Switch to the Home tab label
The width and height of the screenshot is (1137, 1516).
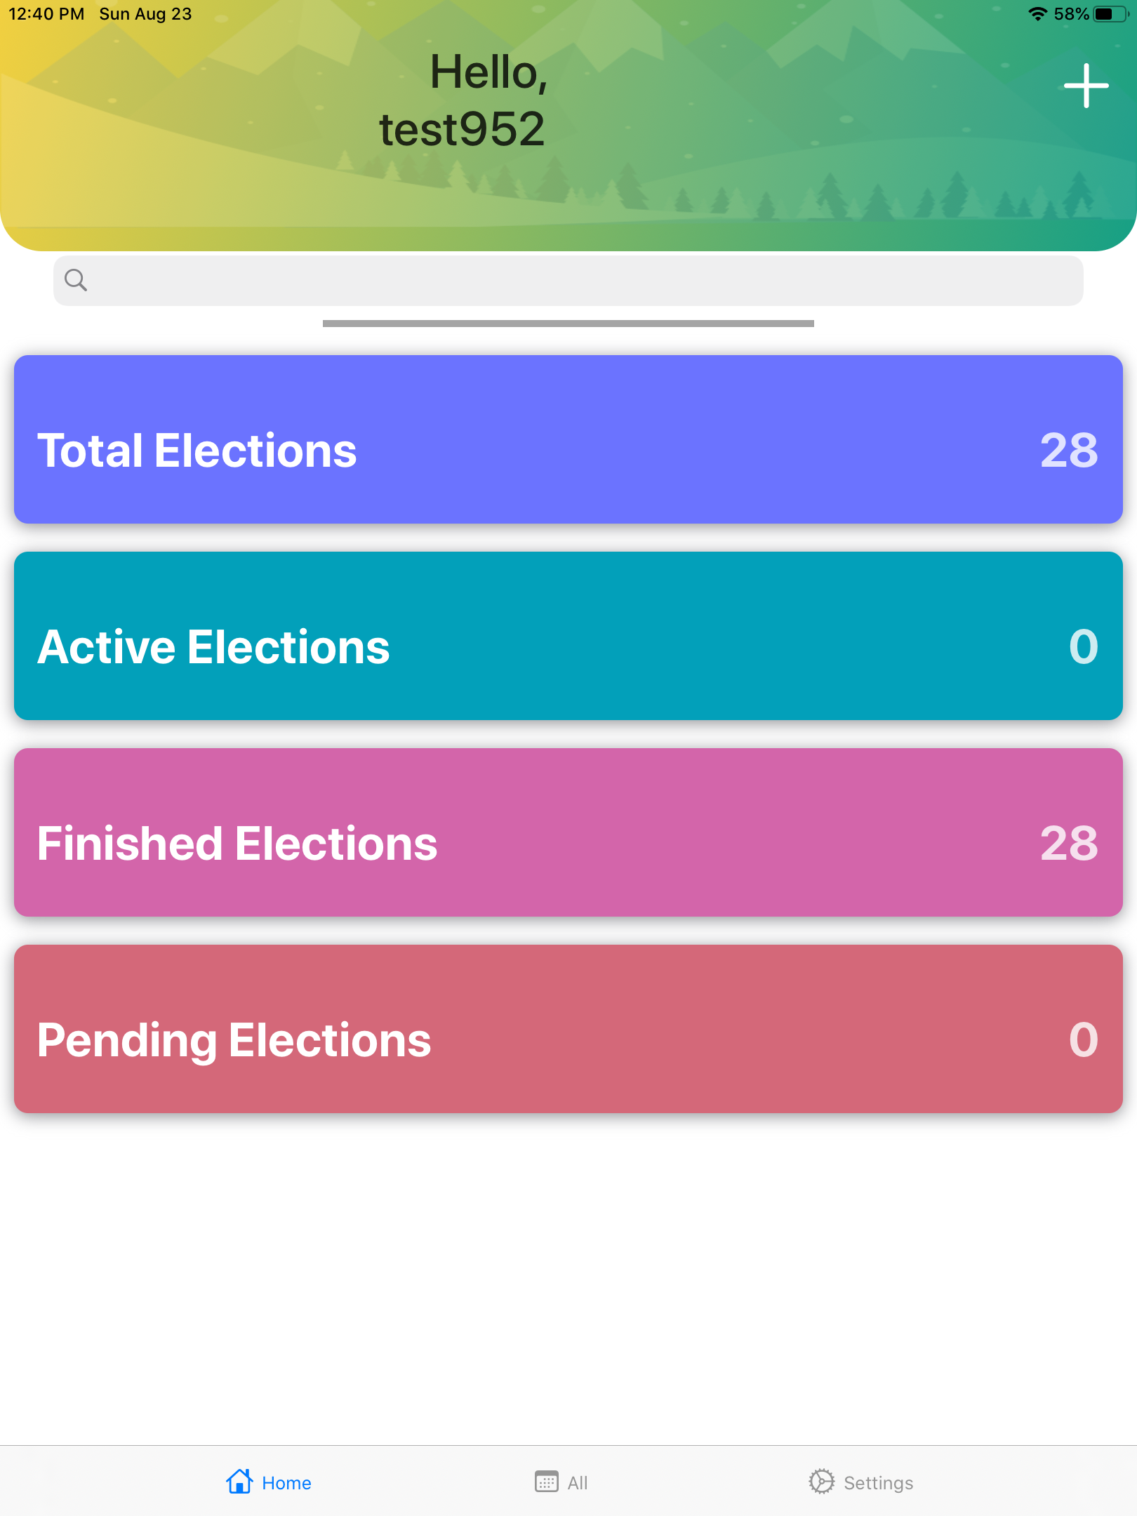coord(286,1483)
